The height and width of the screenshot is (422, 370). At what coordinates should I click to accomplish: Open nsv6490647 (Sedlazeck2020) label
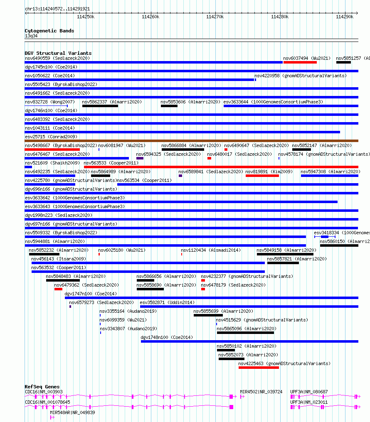(x=257, y=145)
